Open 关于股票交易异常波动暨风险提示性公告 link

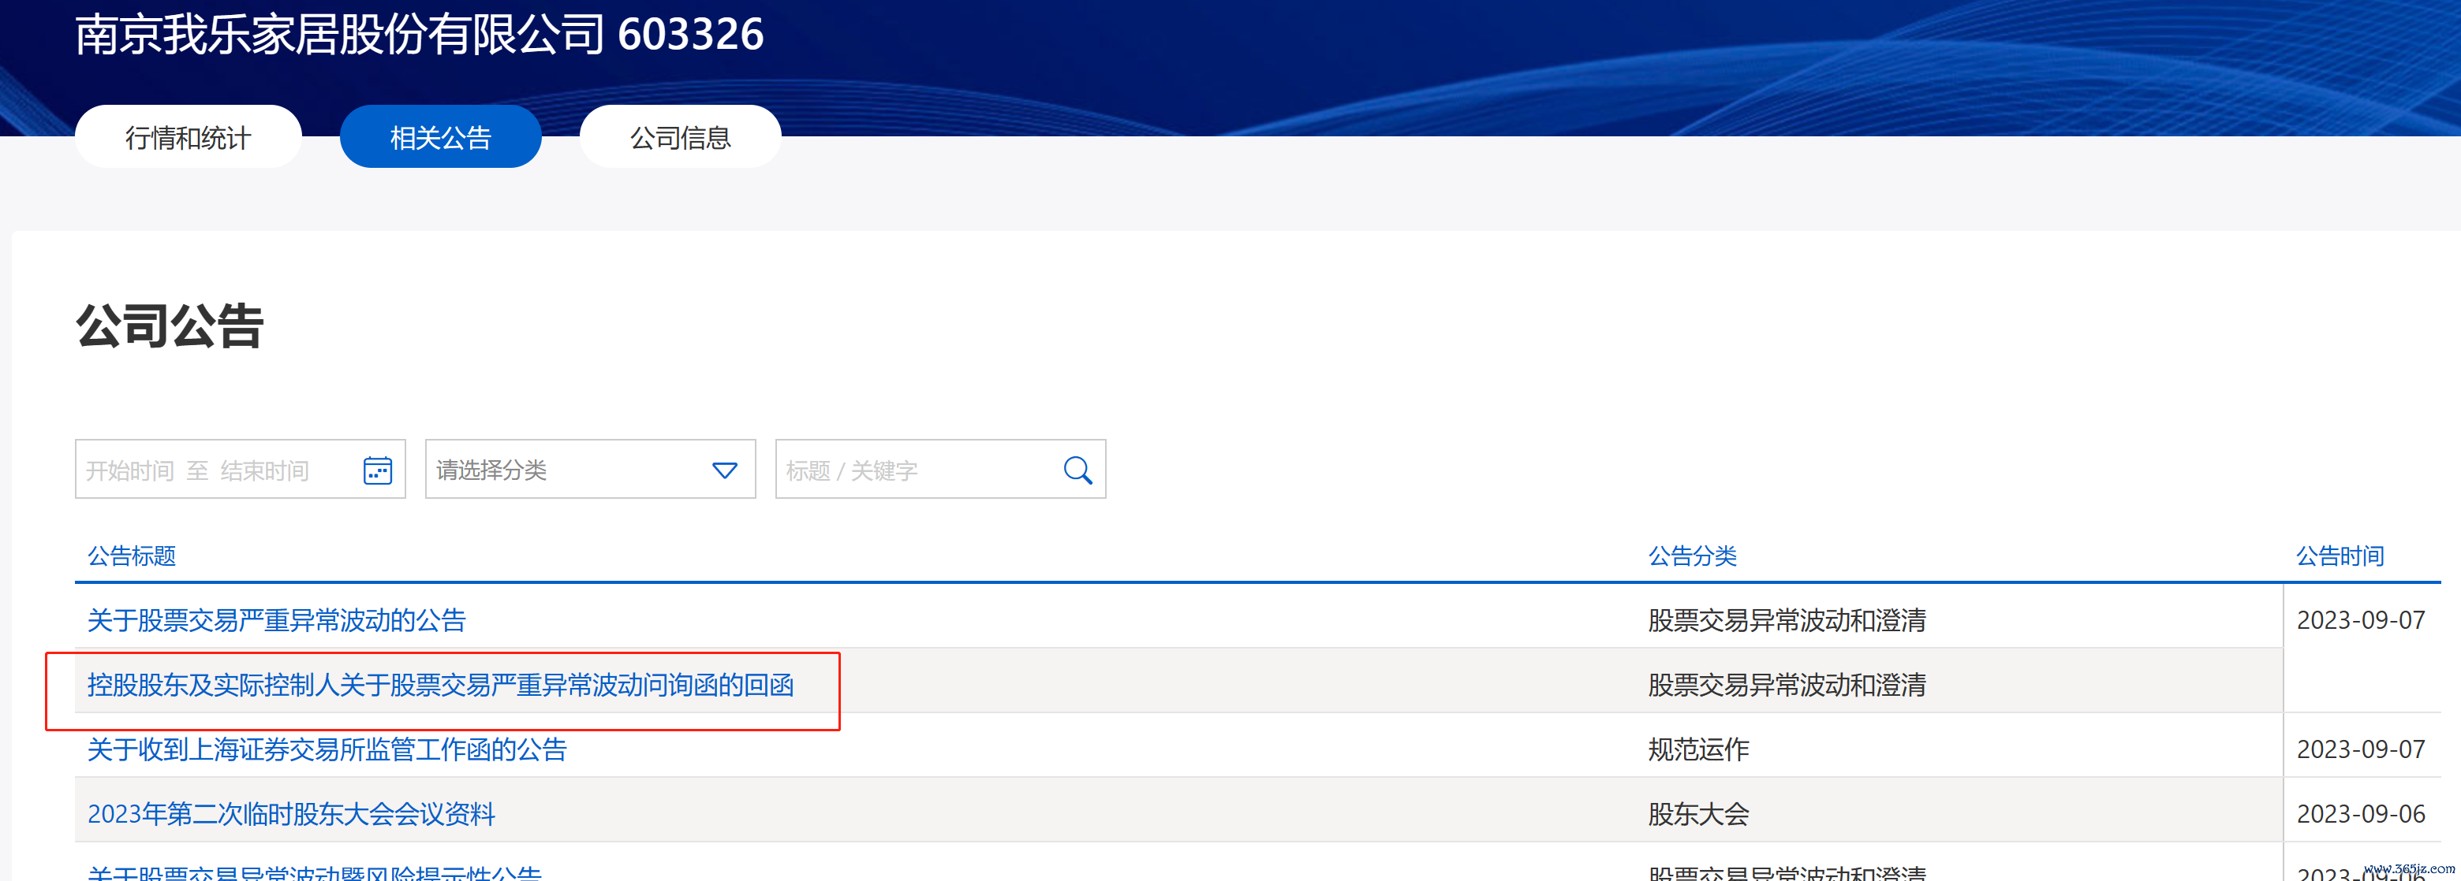314,872
